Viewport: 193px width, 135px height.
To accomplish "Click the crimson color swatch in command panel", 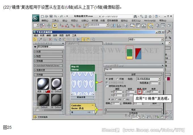I will point(168,79).
